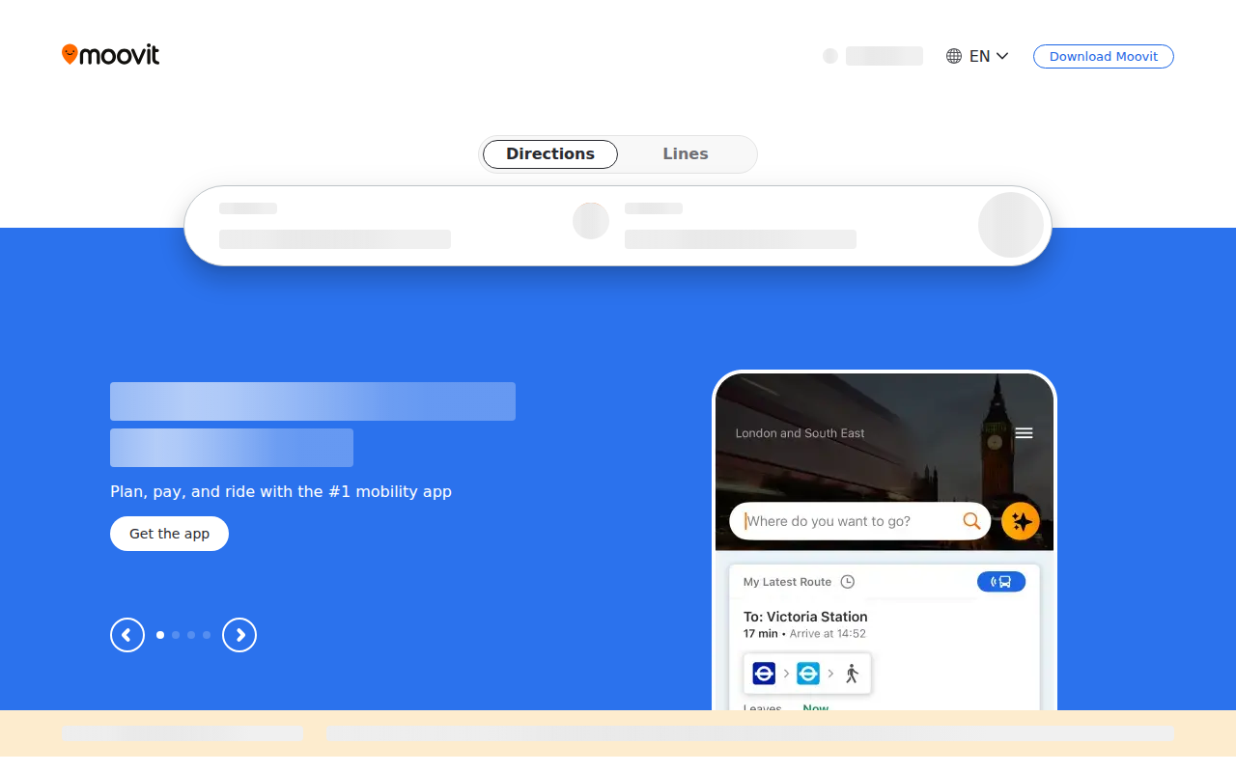Click 'London and South East' label
The image size is (1236, 772).
click(x=801, y=433)
